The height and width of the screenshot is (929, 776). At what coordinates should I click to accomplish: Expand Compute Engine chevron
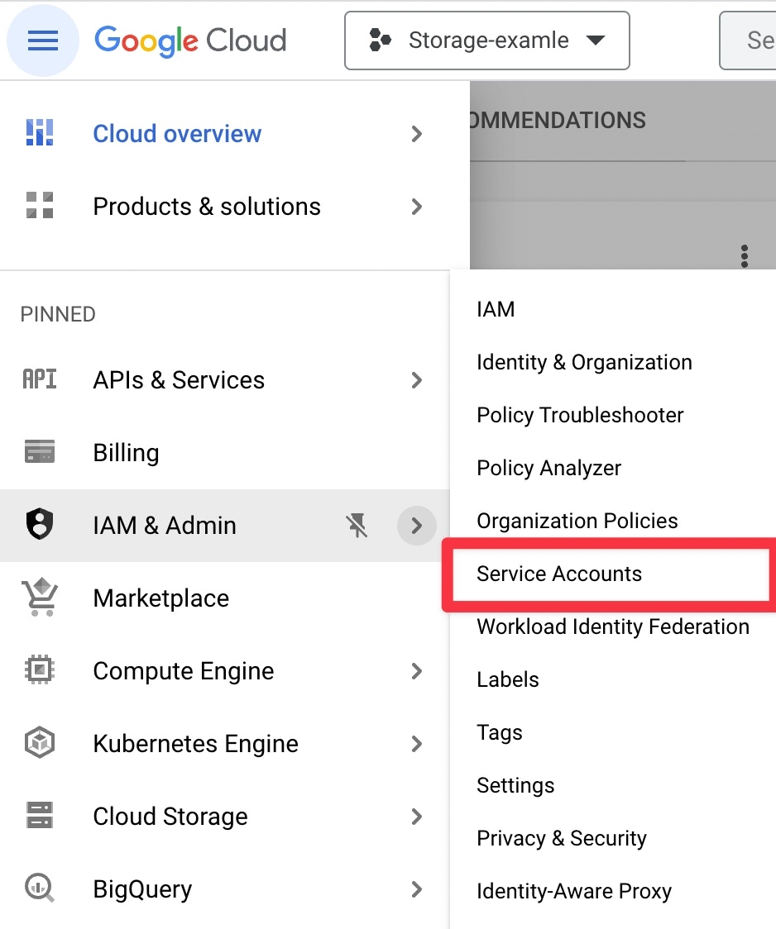417,671
